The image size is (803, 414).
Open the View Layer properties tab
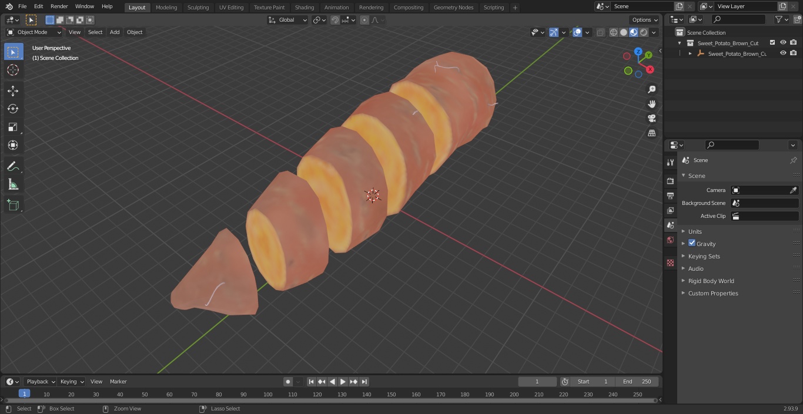(x=670, y=210)
